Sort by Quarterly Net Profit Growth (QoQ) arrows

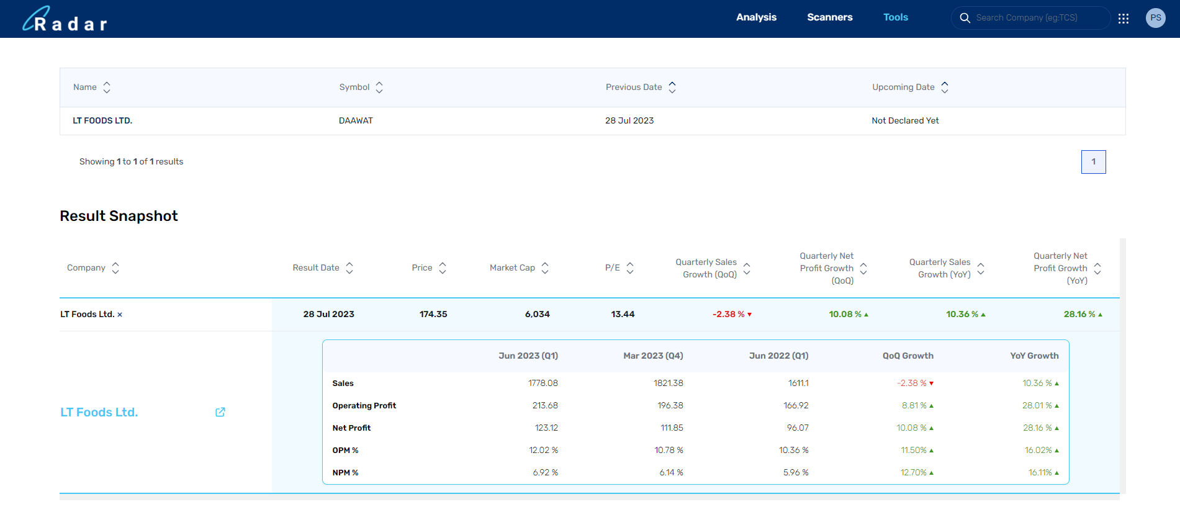863,269
